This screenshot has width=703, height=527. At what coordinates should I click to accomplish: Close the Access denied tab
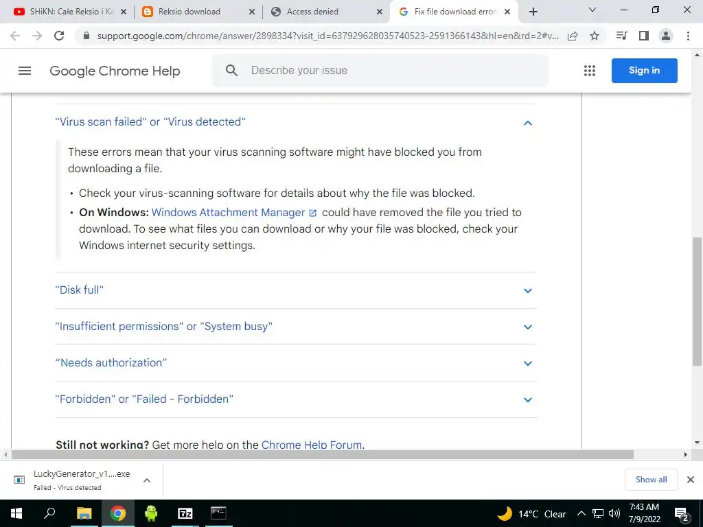pyautogui.click(x=380, y=12)
